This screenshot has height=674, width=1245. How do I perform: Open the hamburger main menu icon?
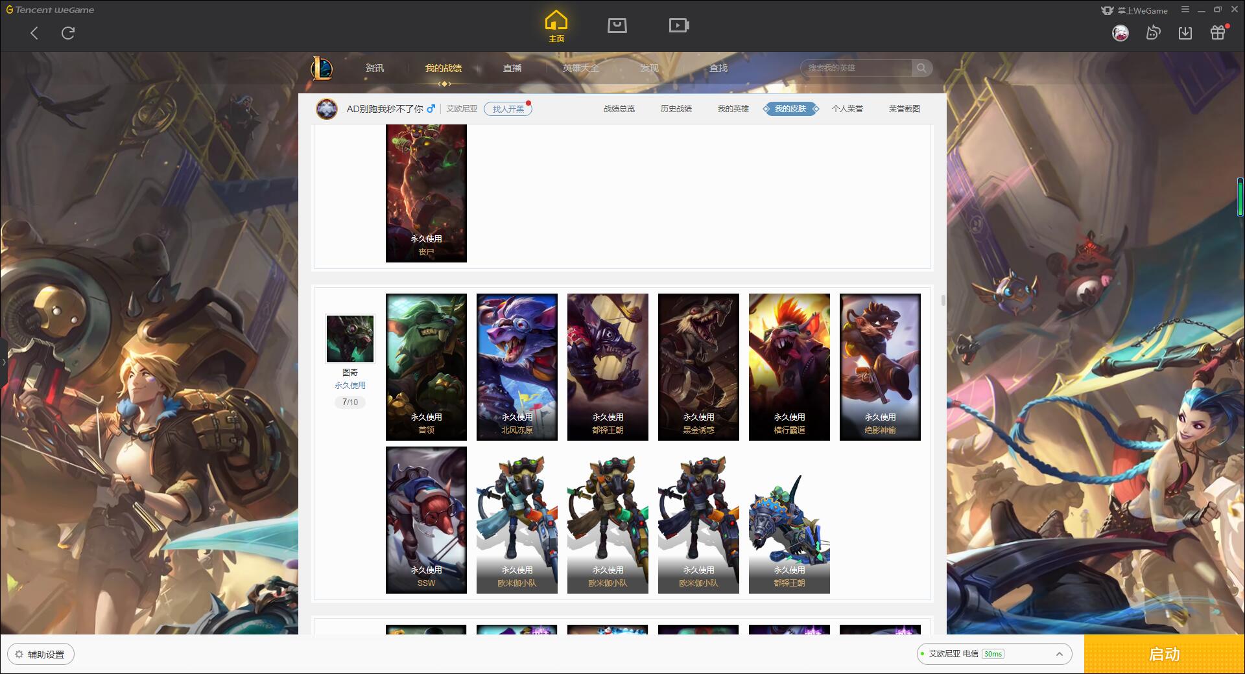tap(1185, 10)
